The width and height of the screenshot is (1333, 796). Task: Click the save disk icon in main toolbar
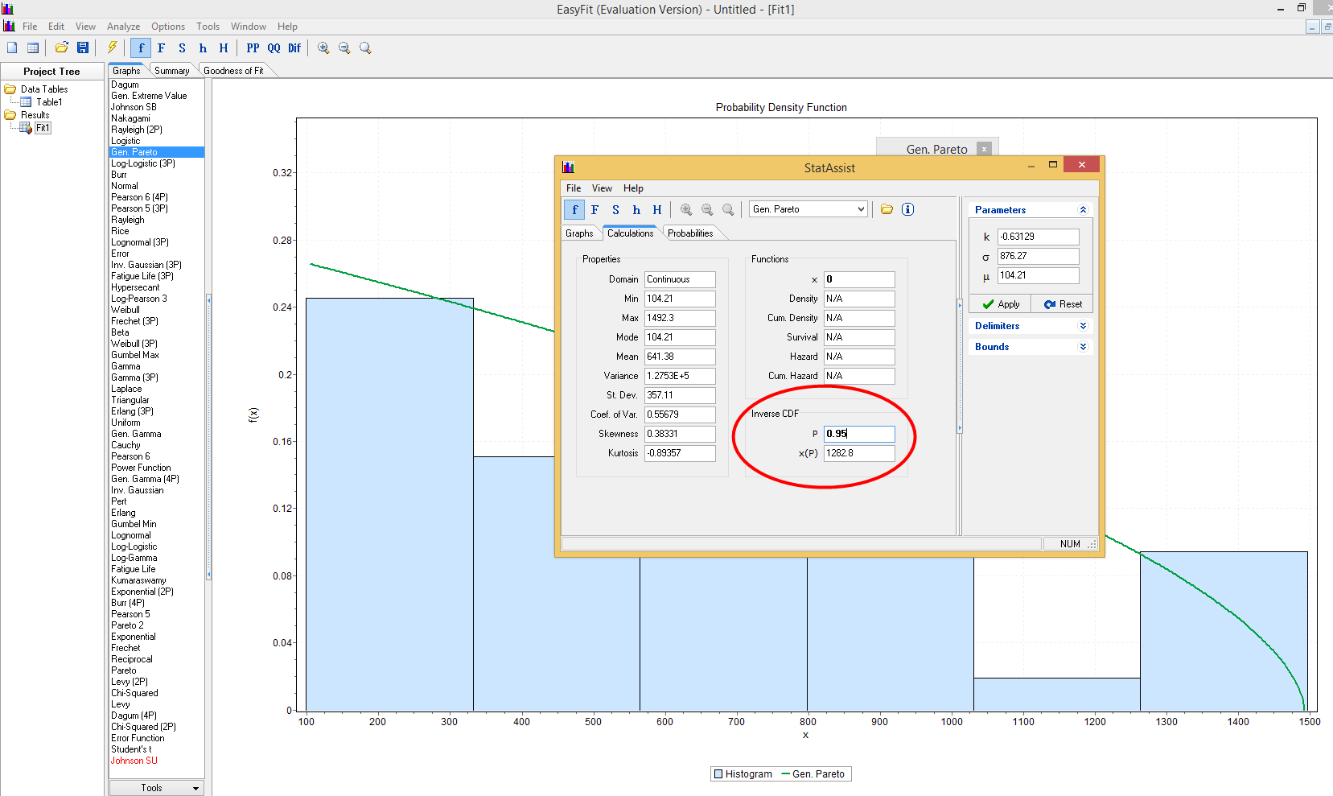82,48
